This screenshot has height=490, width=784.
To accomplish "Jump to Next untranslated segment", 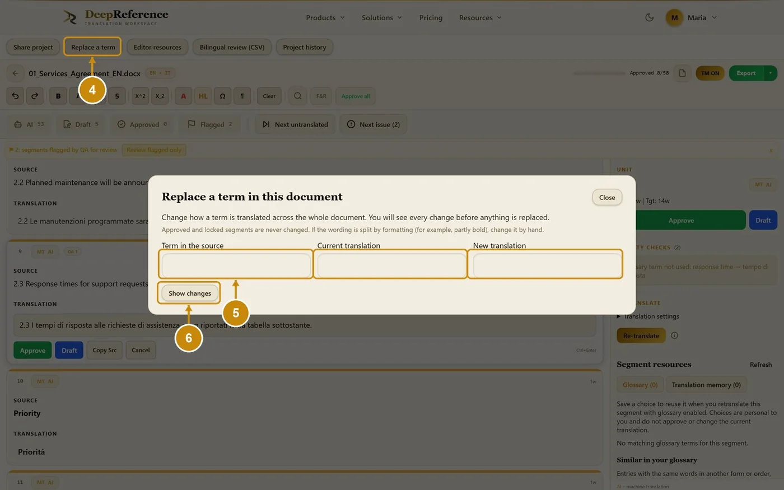I will (295, 124).
